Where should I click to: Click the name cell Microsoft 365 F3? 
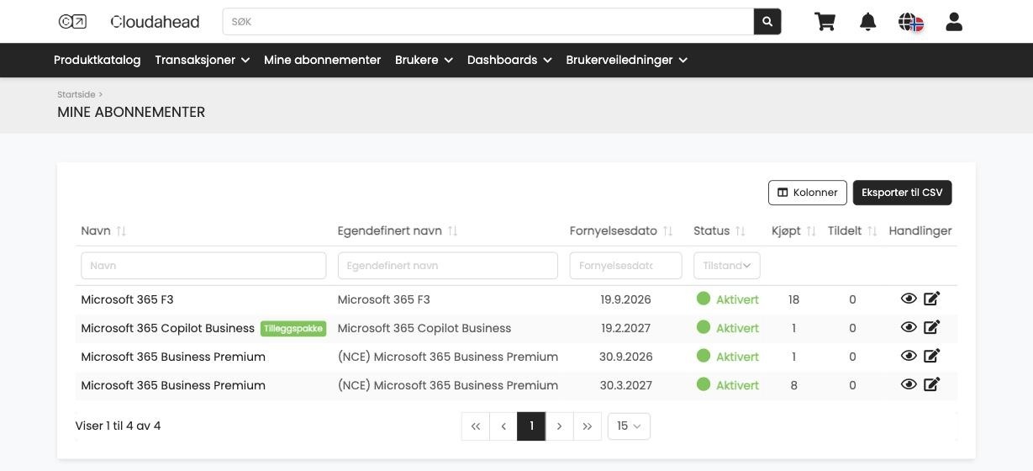(127, 299)
